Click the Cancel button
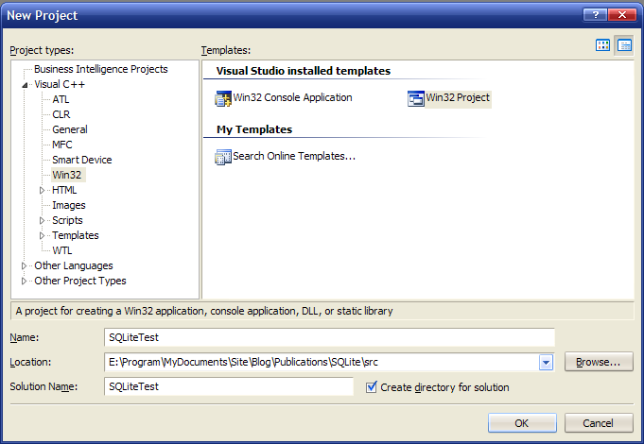The height and width of the screenshot is (444, 644). (599, 422)
